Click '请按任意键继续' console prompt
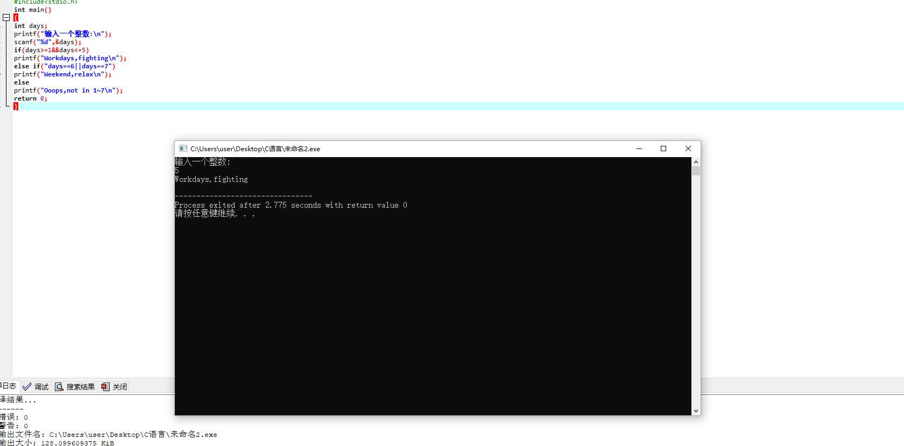904x446 pixels. [x=215, y=214]
